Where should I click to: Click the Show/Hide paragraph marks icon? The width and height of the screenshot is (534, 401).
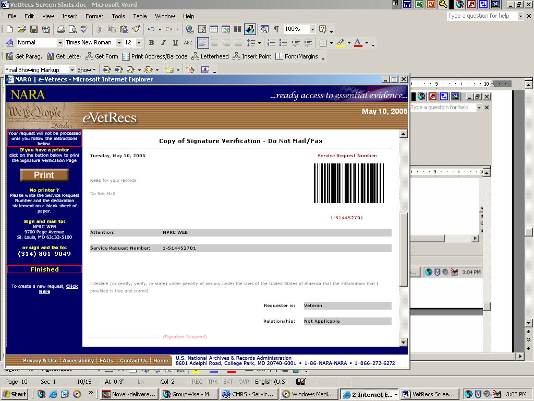276,29
